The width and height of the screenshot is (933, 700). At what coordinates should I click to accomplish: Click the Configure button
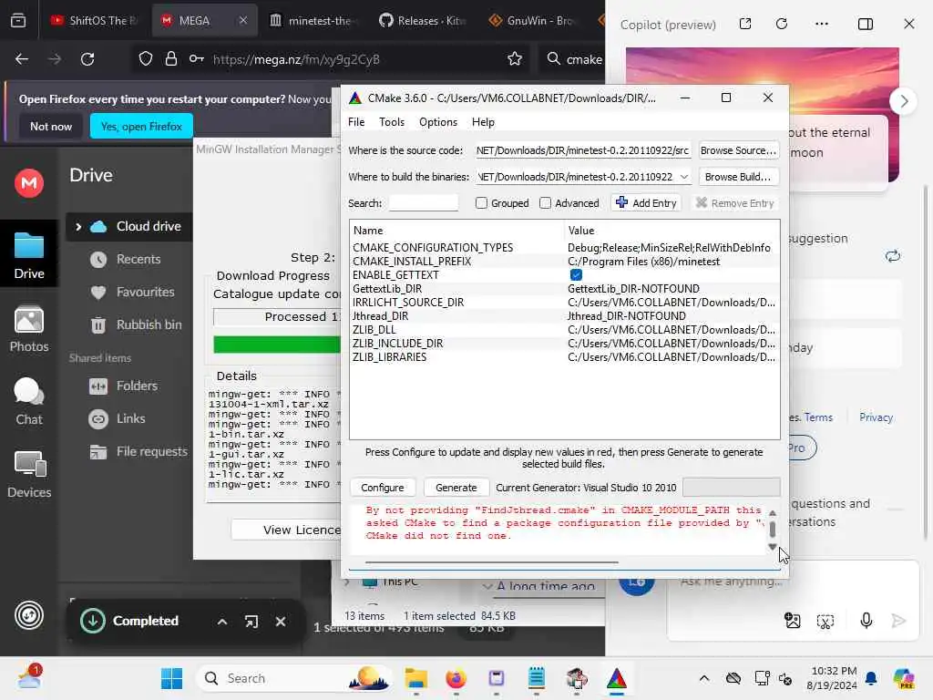382,488
